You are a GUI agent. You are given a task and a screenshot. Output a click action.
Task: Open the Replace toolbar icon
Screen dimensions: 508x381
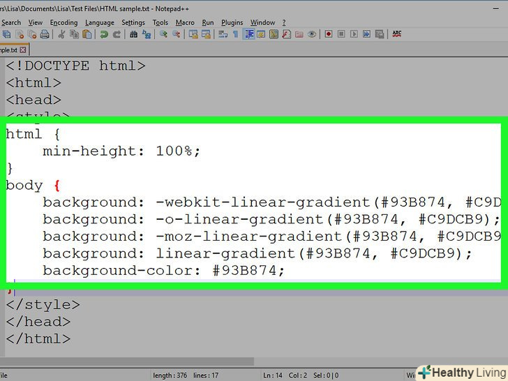tap(147, 34)
